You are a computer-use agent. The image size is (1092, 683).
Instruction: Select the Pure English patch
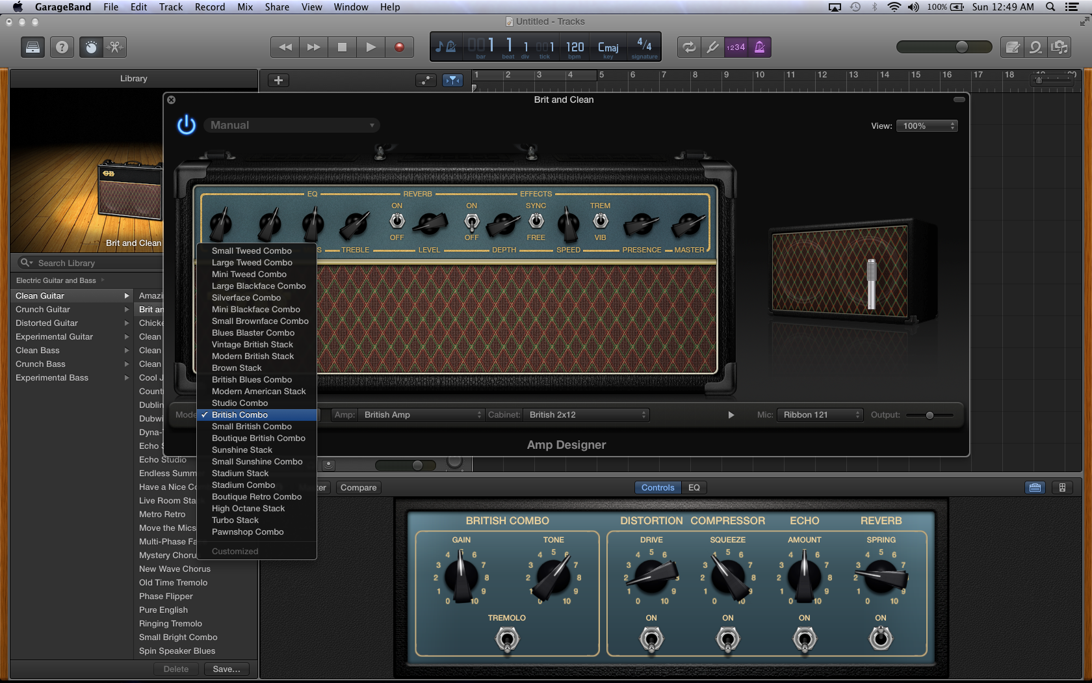pyautogui.click(x=163, y=609)
